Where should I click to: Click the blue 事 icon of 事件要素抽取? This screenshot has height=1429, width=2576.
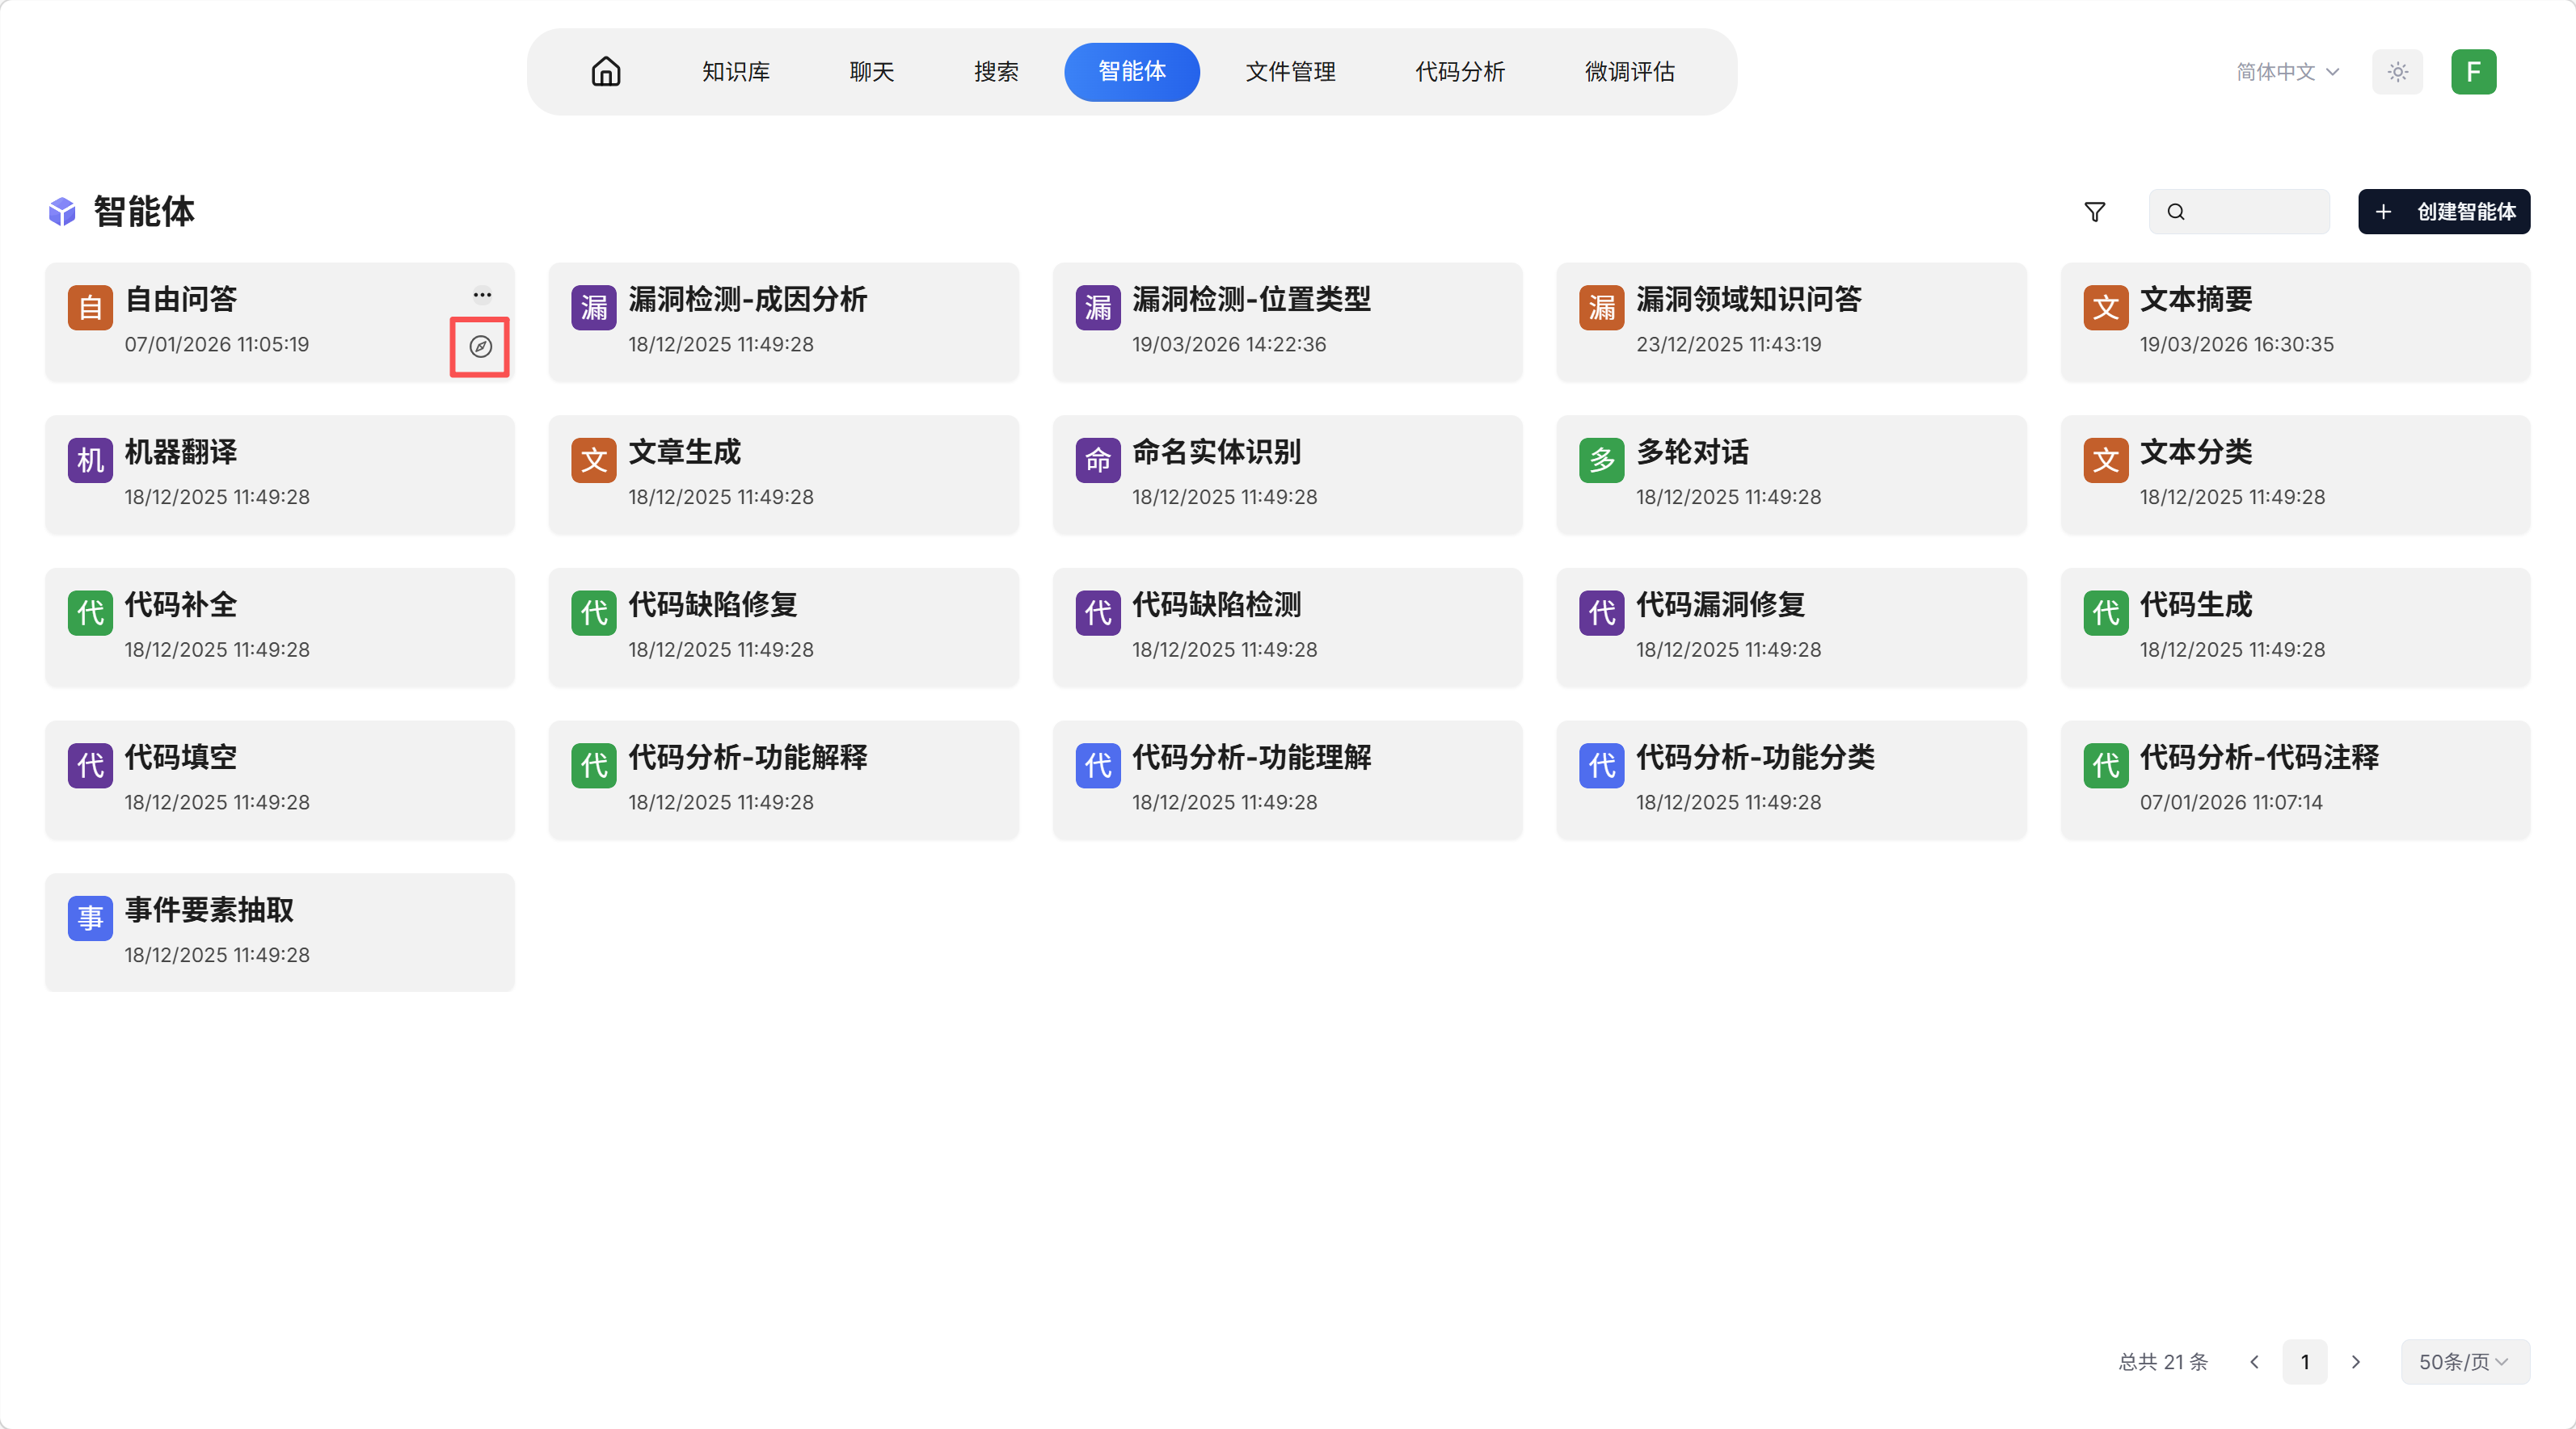(x=90, y=918)
